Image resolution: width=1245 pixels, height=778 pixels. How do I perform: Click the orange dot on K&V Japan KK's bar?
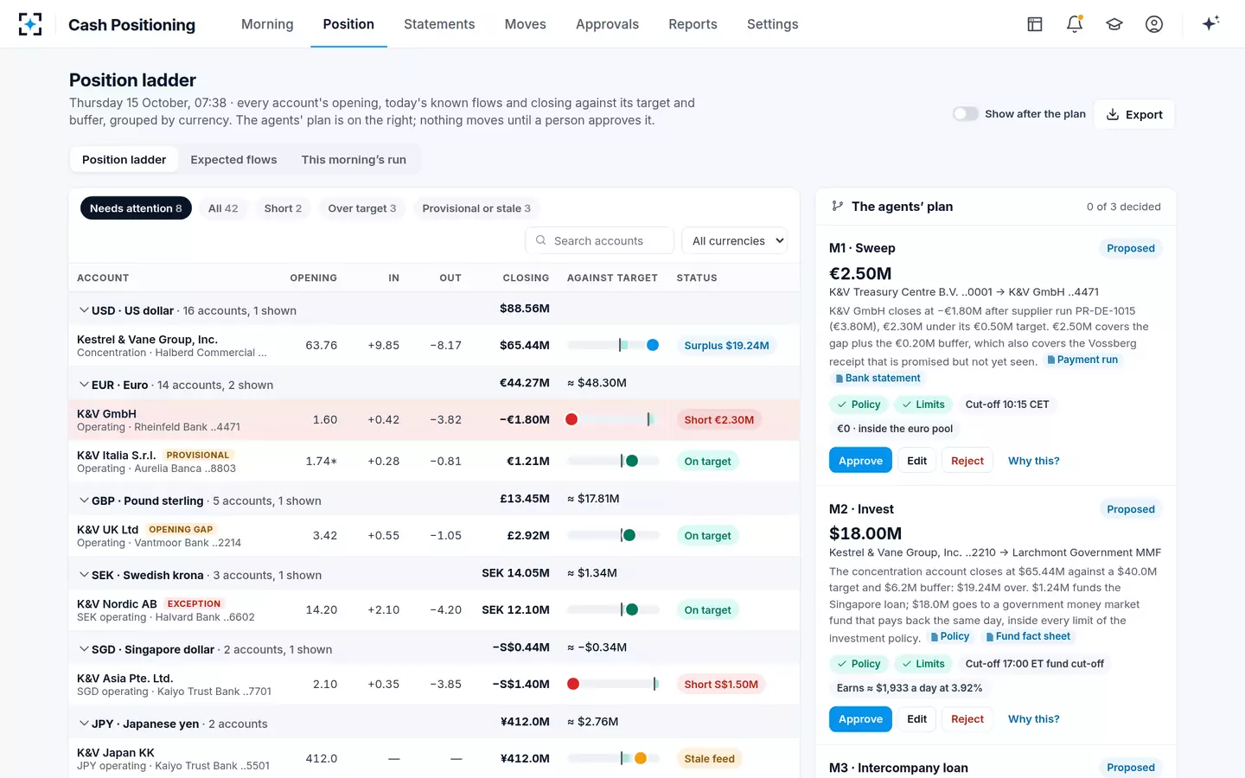(x=641, y=758)
